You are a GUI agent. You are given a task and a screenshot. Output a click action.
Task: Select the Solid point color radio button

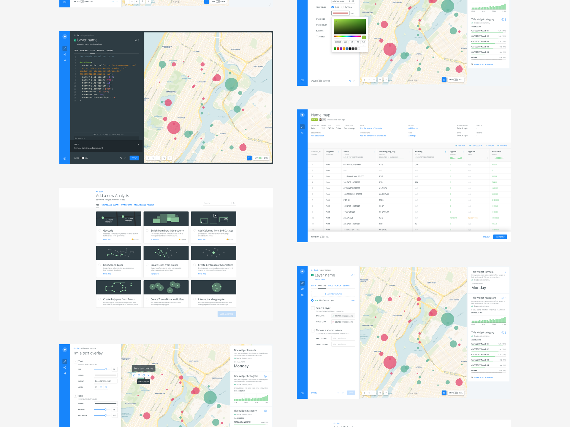(332, 7)
